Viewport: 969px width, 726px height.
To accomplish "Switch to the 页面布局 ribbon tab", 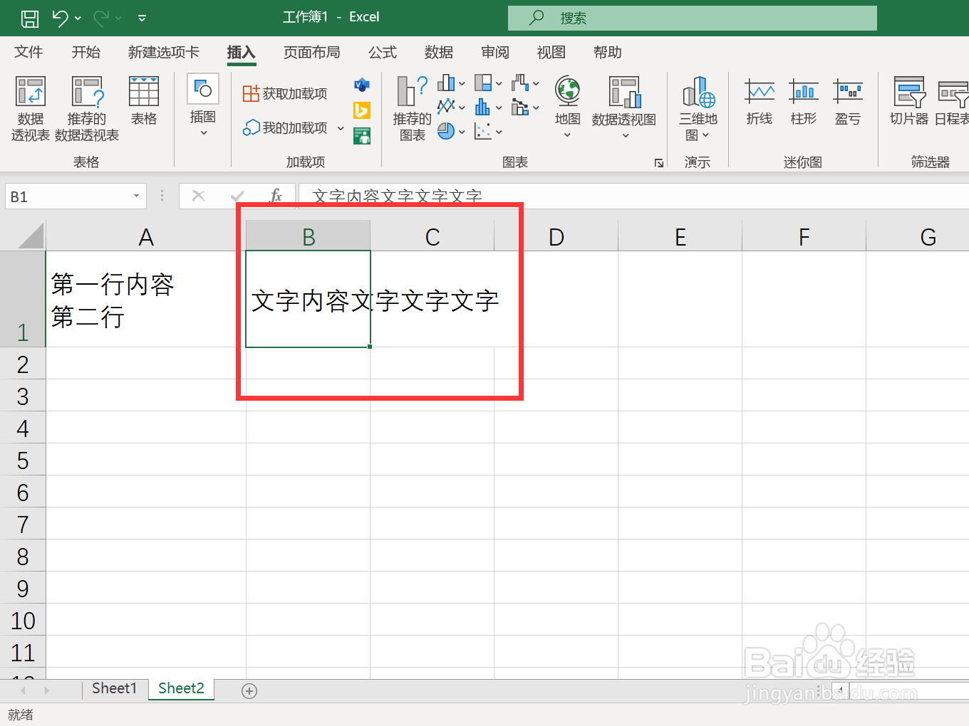I will pos(311,52).
